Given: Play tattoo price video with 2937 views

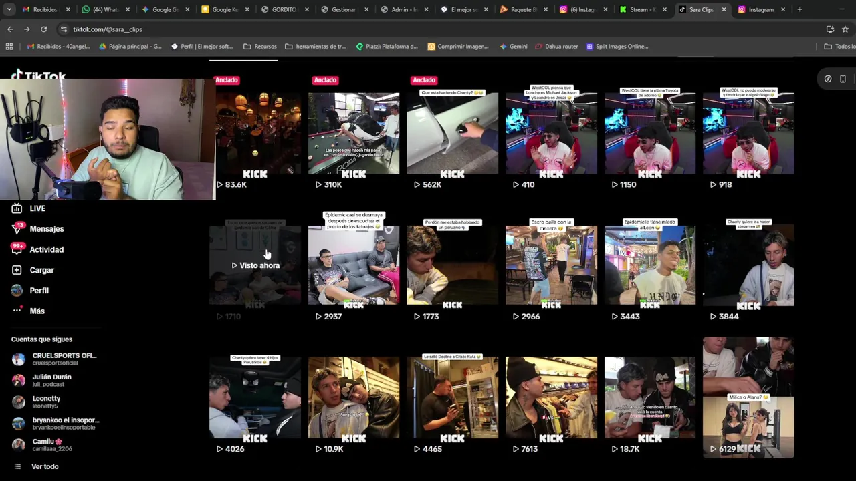Looking at the screenshot, I should [x=354, y=265].
